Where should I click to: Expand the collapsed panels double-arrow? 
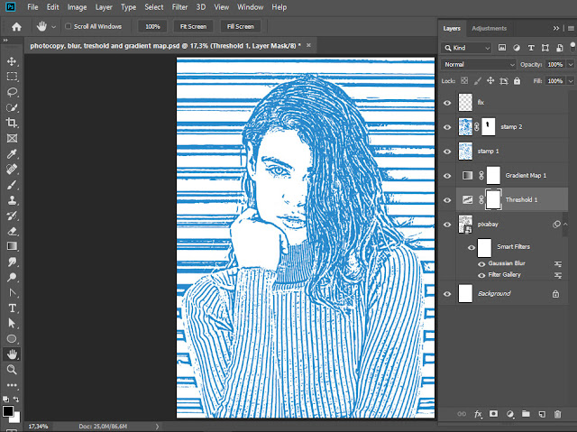[556, 28]
